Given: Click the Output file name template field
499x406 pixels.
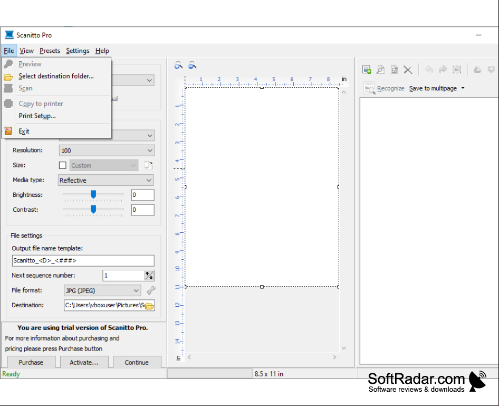Looking at the screenshot, I should click(x=83, y=260).
